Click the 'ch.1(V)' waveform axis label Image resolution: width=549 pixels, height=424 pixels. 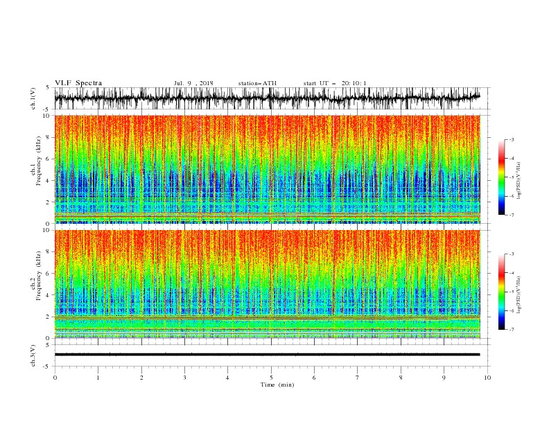coord(33,98)
